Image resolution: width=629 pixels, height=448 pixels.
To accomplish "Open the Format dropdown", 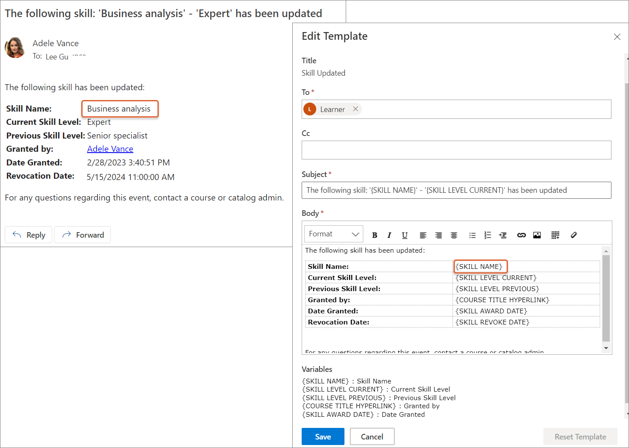I will (x=333, y=234).
